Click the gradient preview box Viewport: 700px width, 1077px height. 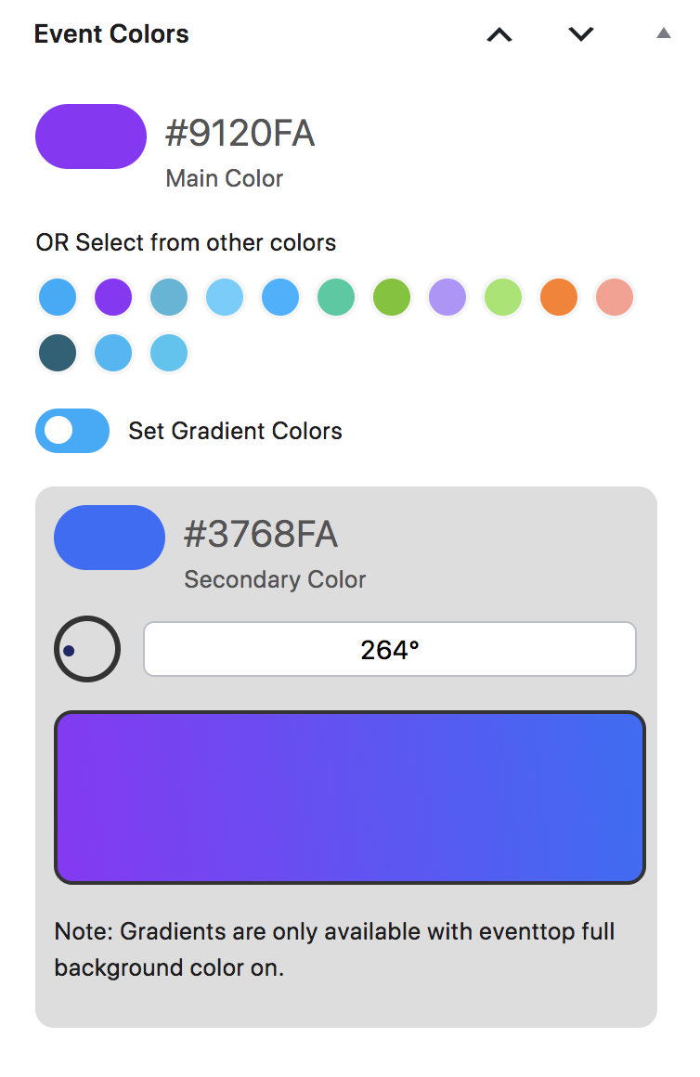coord(349,797)
